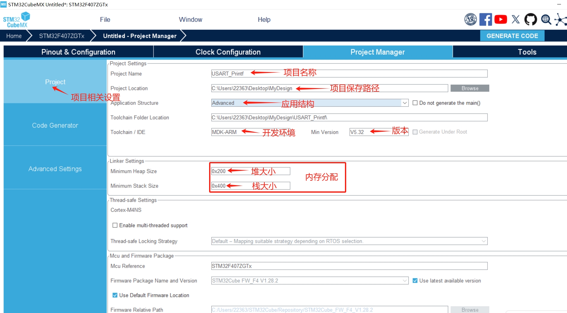Image resolution: width=567 pixels, height=313 pixels.
Task: Click the STM32CubeMX logo
Action: [x=16, y=19]
